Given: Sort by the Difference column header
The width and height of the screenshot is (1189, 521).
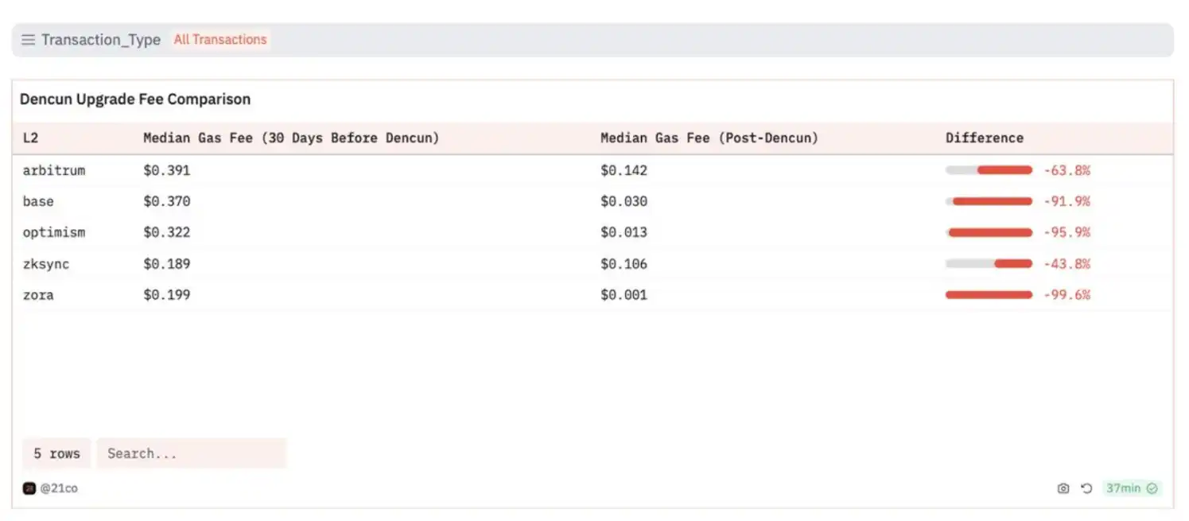Looking at the screenshot, I should coord(985,138).
